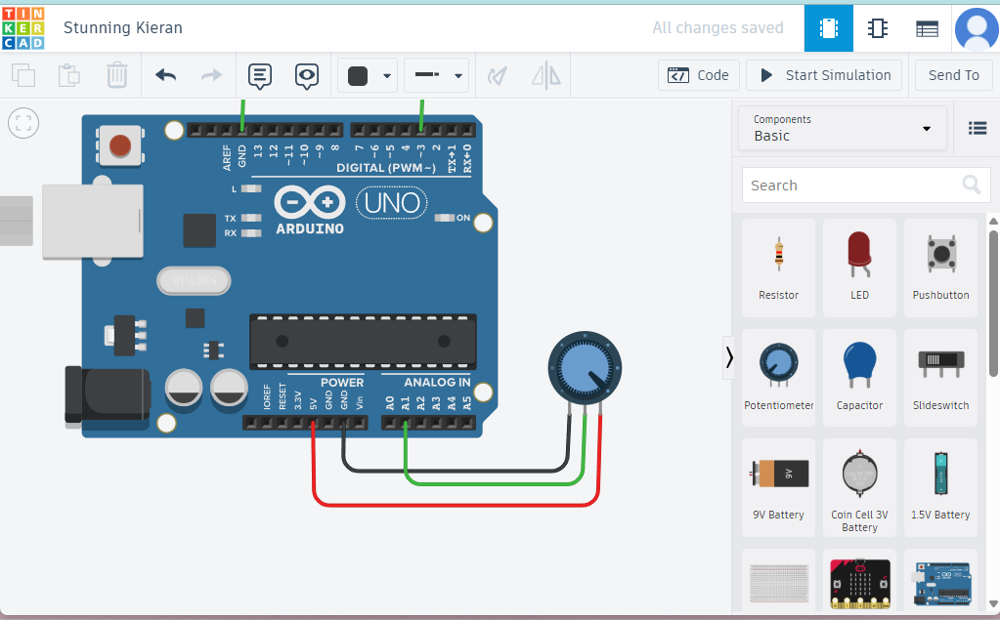Click the ATmega chip on the Arduino
1000x620 pixels.
click(363, 342)
